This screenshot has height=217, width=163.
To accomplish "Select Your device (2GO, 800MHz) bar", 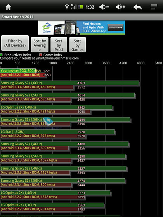I will pyautogui.click(x=18, y=71).
